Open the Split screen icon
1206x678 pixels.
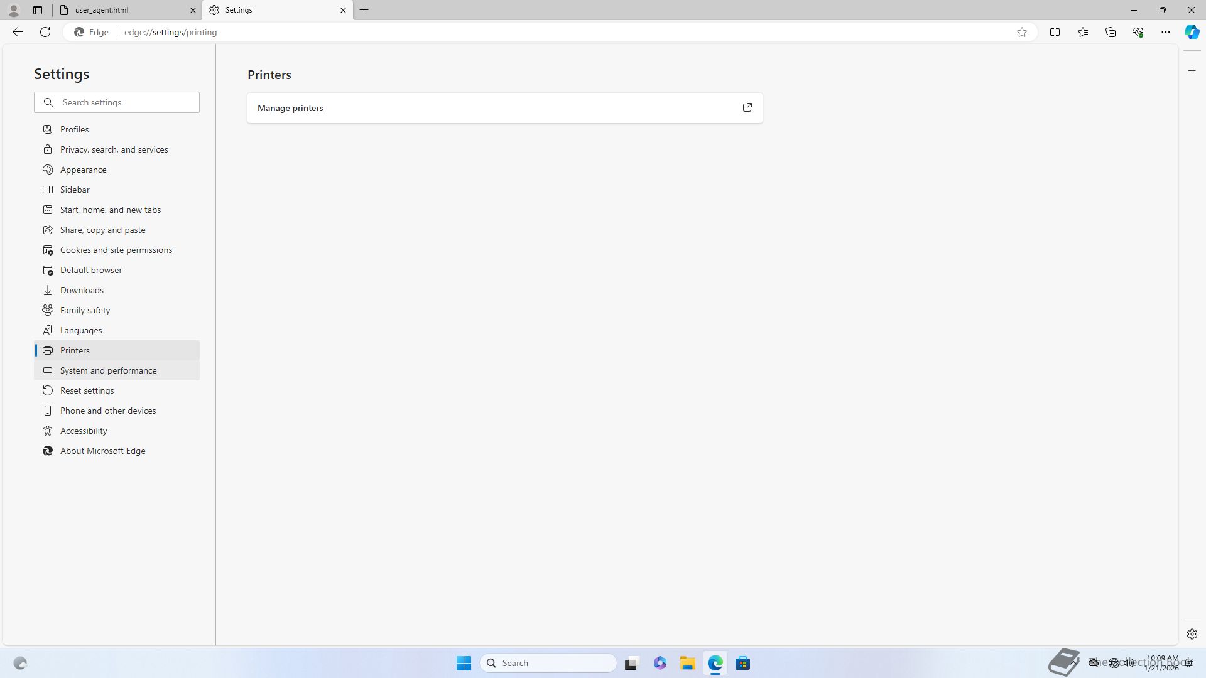[1055, 32]
